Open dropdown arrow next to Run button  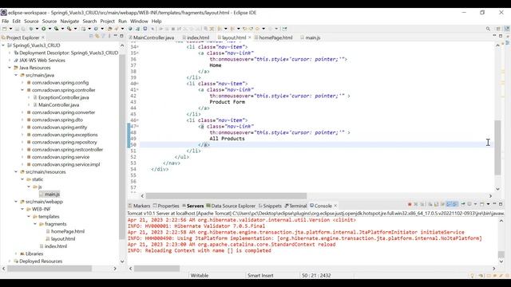click(x=50, y=29)
